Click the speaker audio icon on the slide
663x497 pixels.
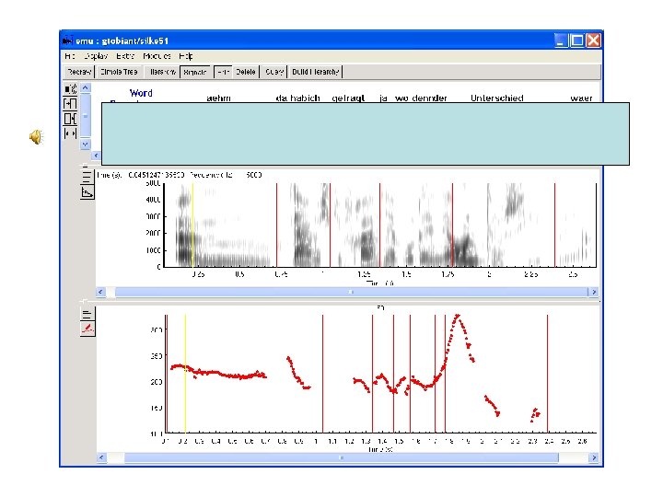coord(36,137)
